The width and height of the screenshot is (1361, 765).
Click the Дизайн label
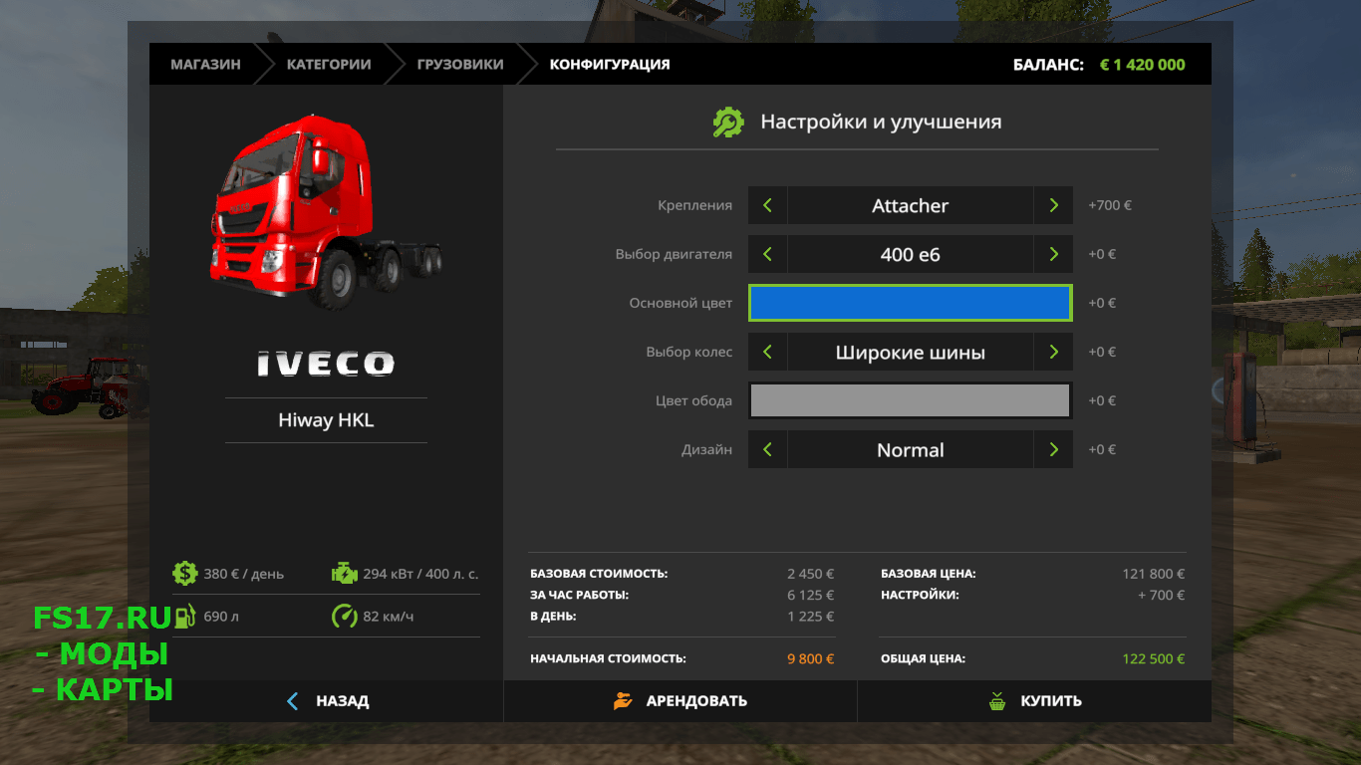[x=706, y=449]
